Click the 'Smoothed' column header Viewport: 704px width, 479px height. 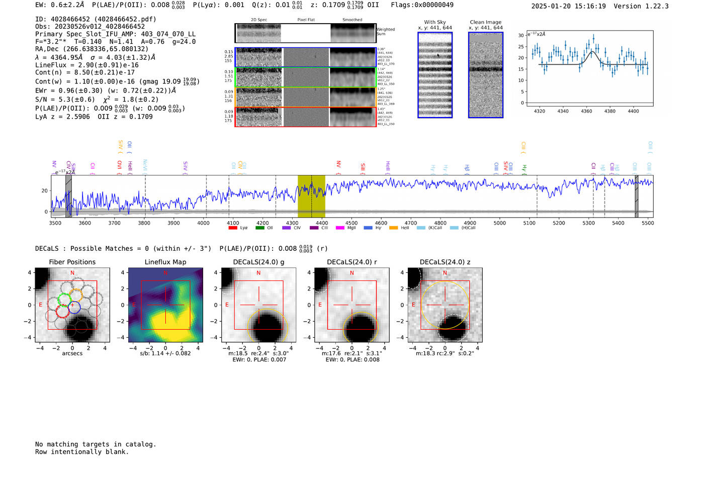pos(353,20)
